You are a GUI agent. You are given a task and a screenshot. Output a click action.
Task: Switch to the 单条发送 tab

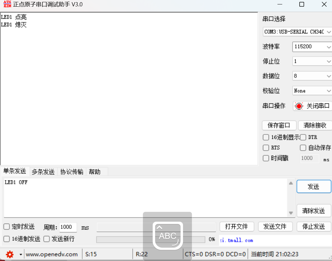pyautogui.click(x=15, y=171)
